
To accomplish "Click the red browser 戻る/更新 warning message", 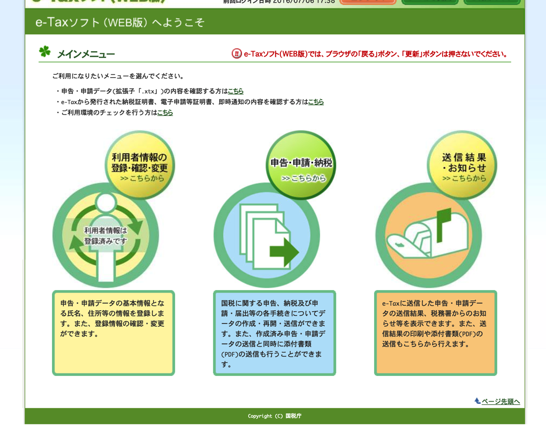I will pos(376,54).
